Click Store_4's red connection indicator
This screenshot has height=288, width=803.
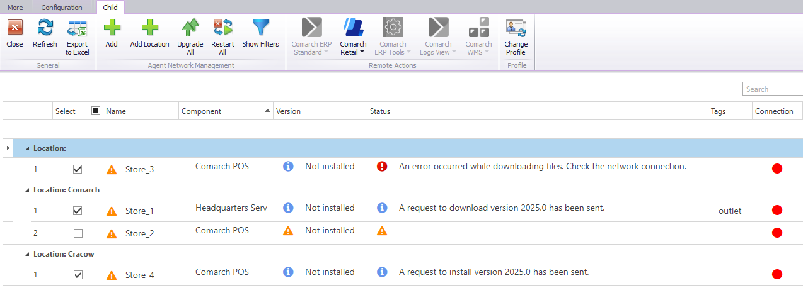(777, 274)
